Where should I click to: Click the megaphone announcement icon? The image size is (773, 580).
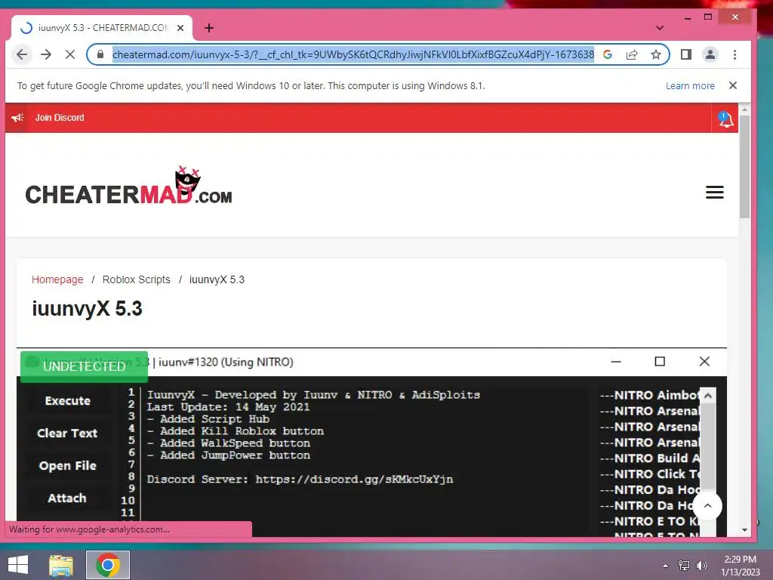18,117
